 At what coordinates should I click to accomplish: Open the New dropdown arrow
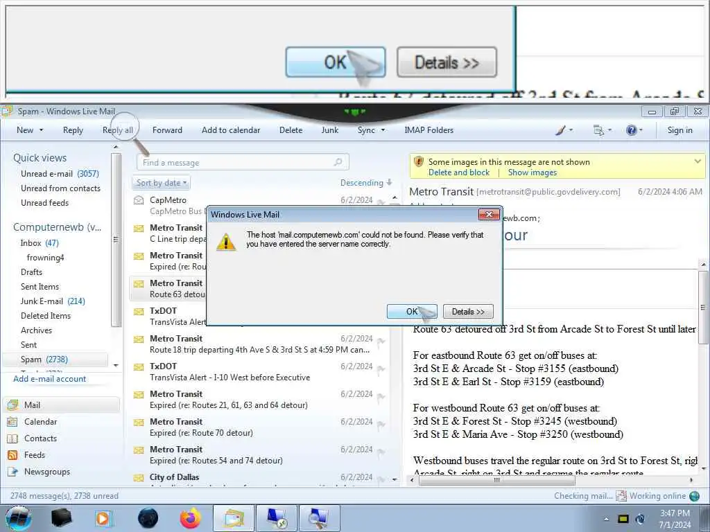[x=41, y=130]
